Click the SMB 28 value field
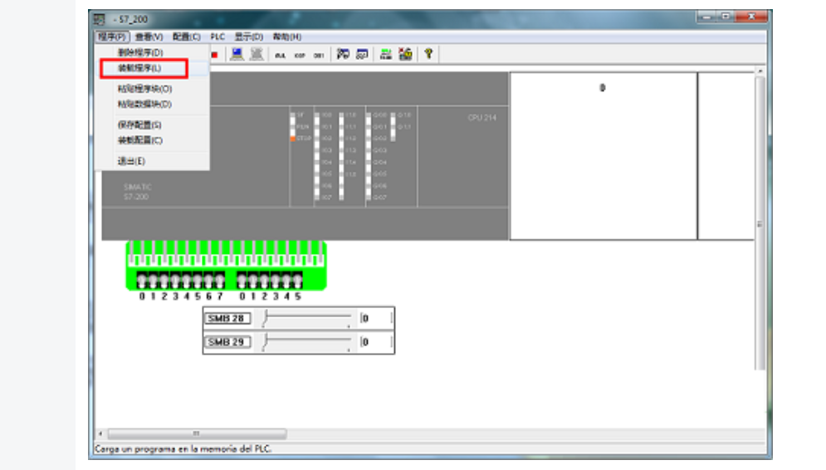826x470 pixels. [x=376, y=318]
